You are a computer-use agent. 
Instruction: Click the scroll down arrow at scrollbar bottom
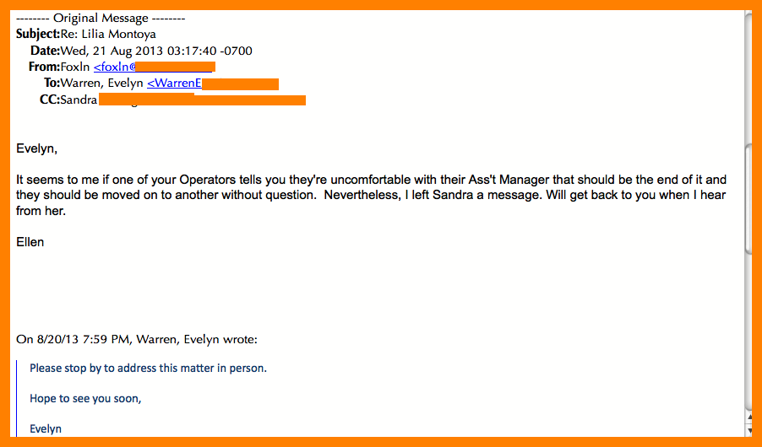[x=750, y=430]
